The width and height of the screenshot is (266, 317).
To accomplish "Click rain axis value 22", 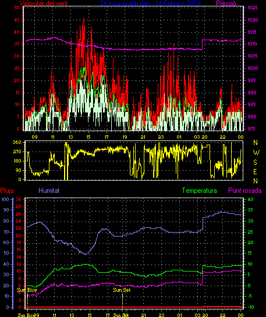I will tap(19, 228).
